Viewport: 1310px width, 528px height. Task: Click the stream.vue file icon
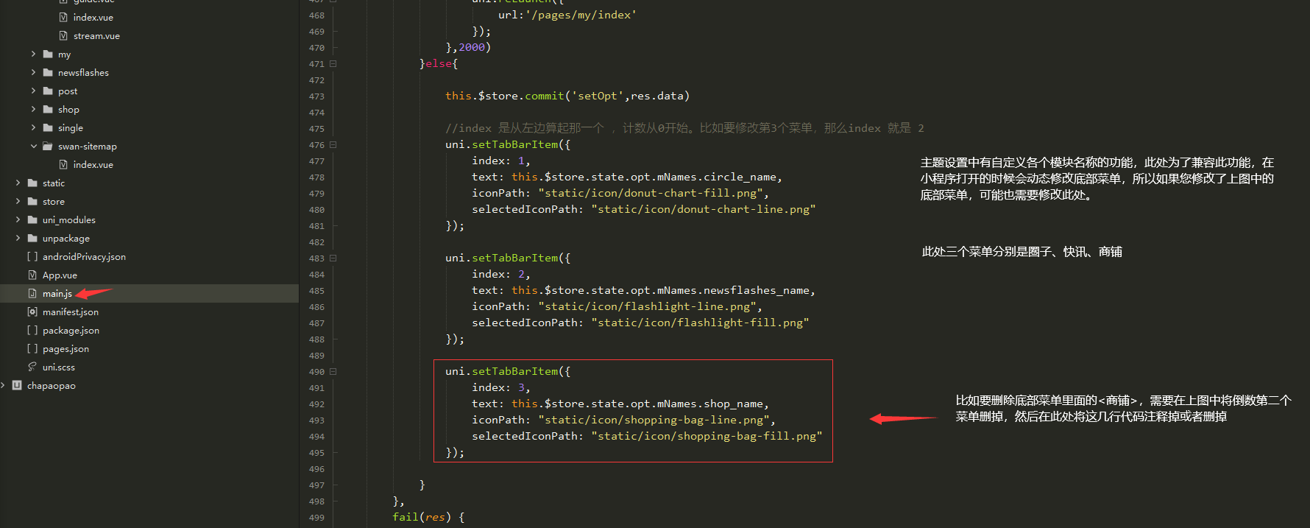(x=63, y=36)
